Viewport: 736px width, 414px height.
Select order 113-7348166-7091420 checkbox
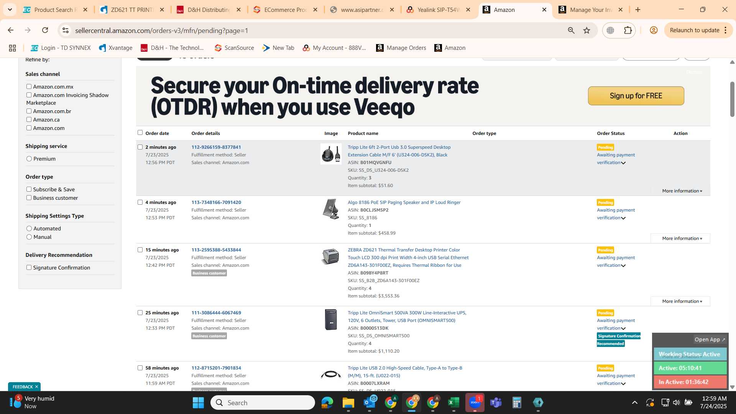[140, 202]
